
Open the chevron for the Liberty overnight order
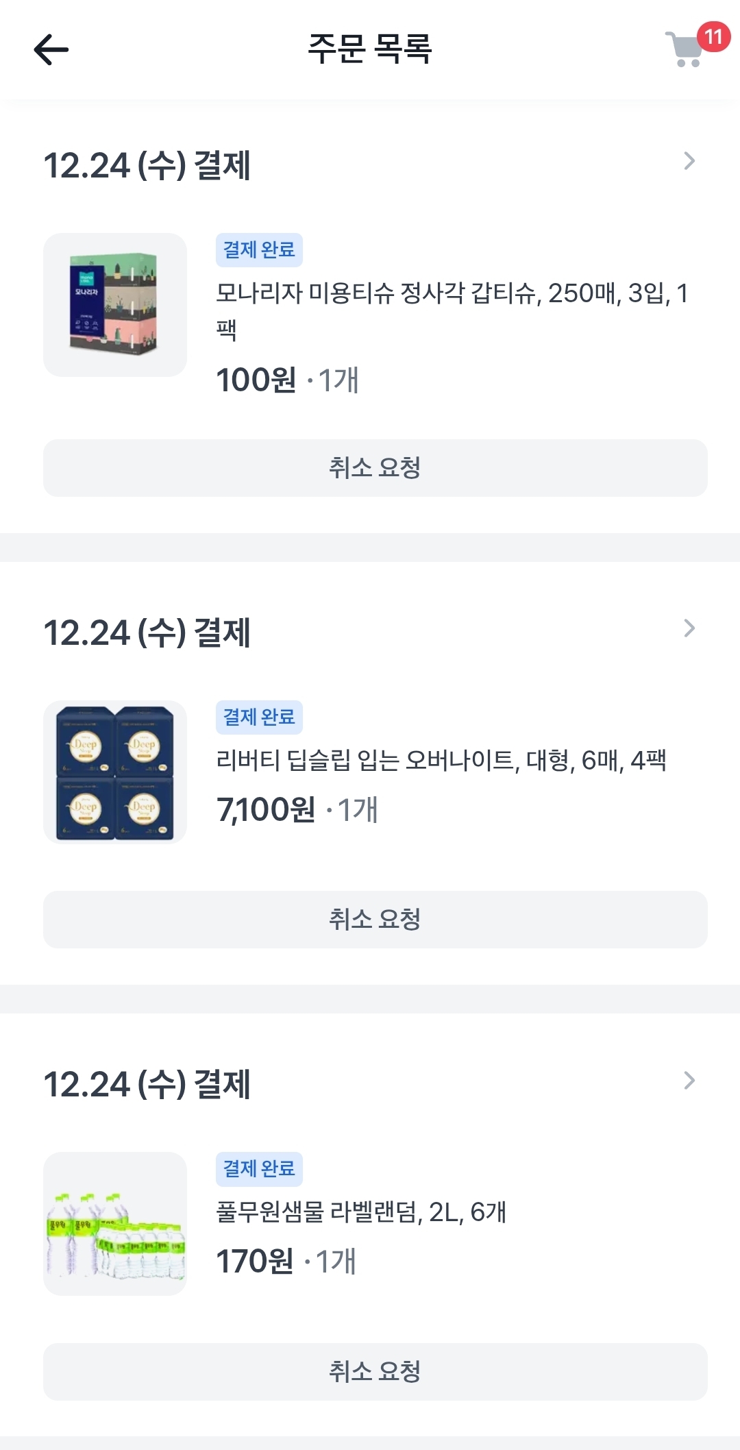coord(689,628)
